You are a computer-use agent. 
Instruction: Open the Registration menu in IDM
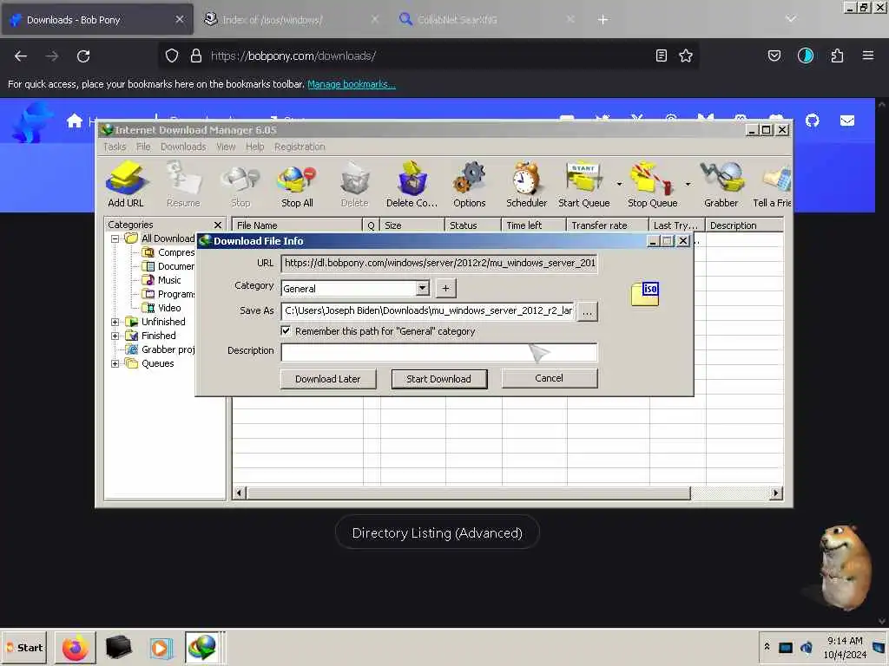click(300, 147)
